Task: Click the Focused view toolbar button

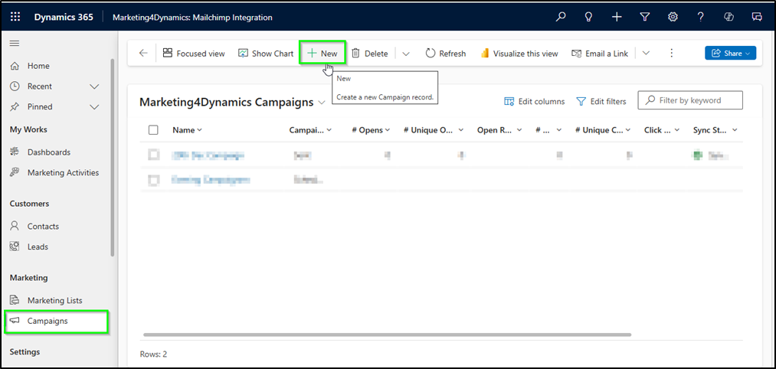Action: point(194,54)
